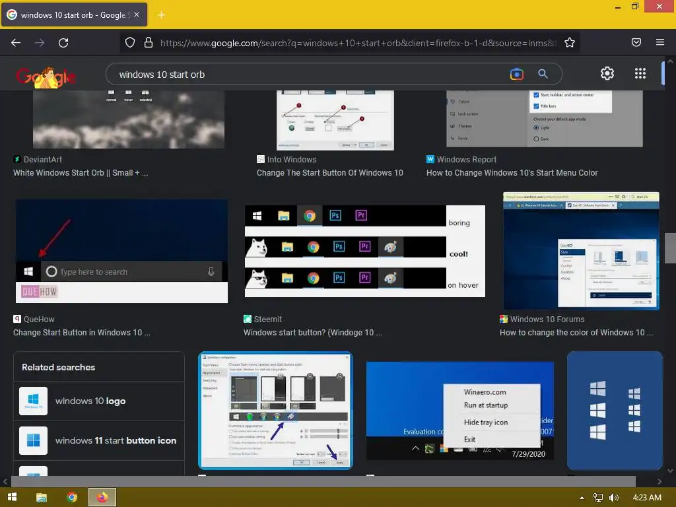Open tracking protection shield icon
676x507 pixels.
click(130, 42)
